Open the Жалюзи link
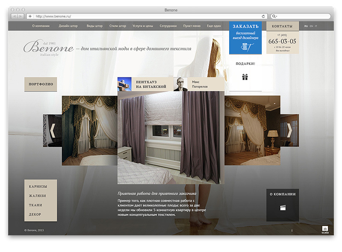 tap(38, 196)
